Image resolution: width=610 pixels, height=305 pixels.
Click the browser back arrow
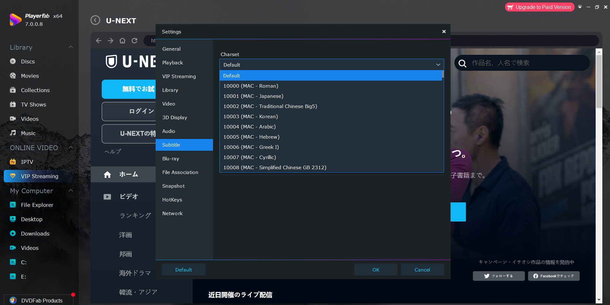[x=99, y=40]
